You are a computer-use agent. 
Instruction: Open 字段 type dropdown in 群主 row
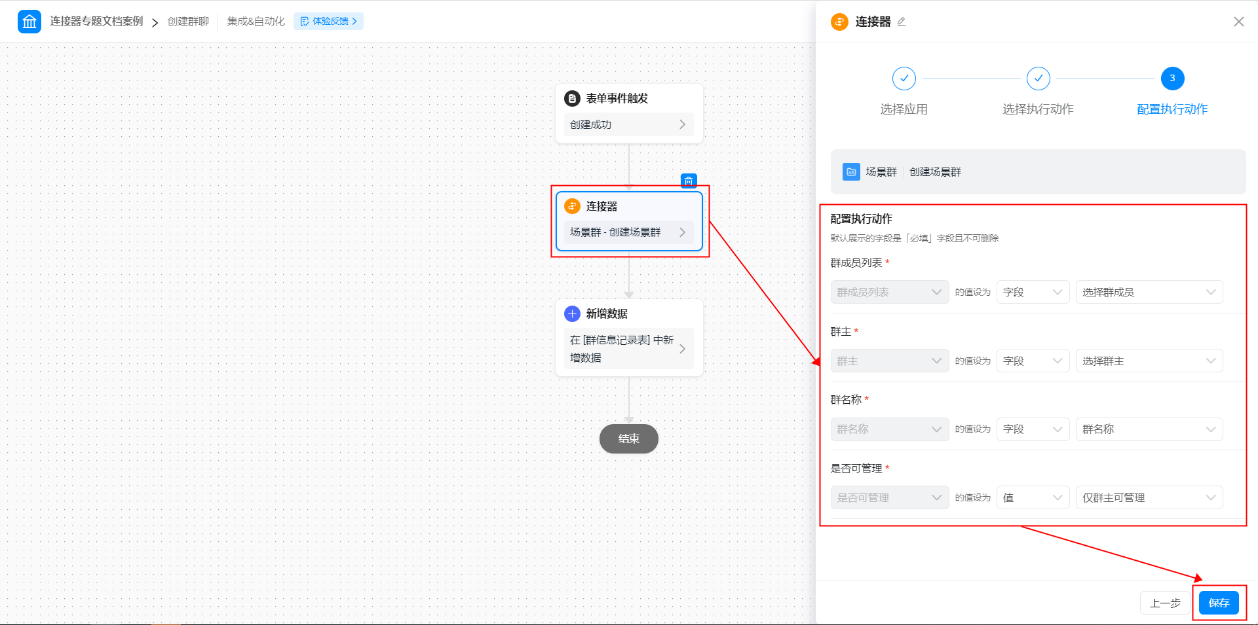tap(1033, 361)
